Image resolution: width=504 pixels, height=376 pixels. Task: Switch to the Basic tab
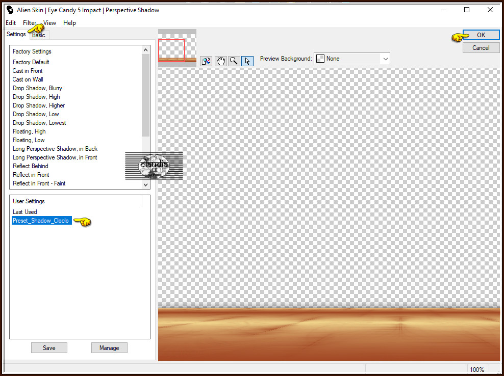tap(39, 35)
